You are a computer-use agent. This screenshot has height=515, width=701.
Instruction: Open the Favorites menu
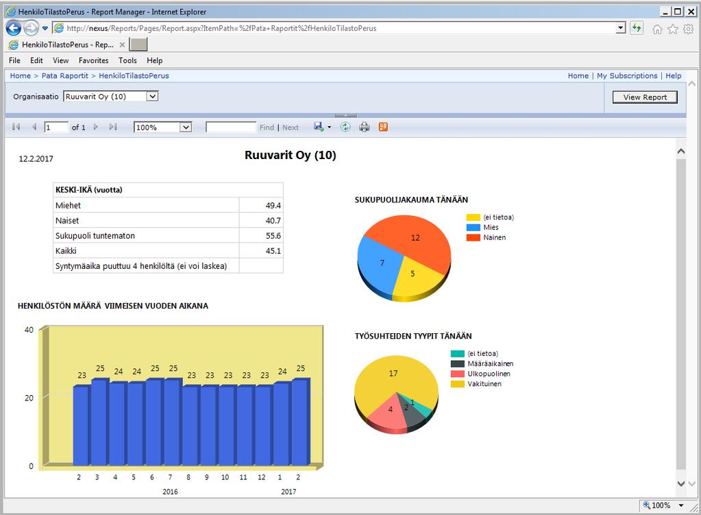click(x=93, y=60)
